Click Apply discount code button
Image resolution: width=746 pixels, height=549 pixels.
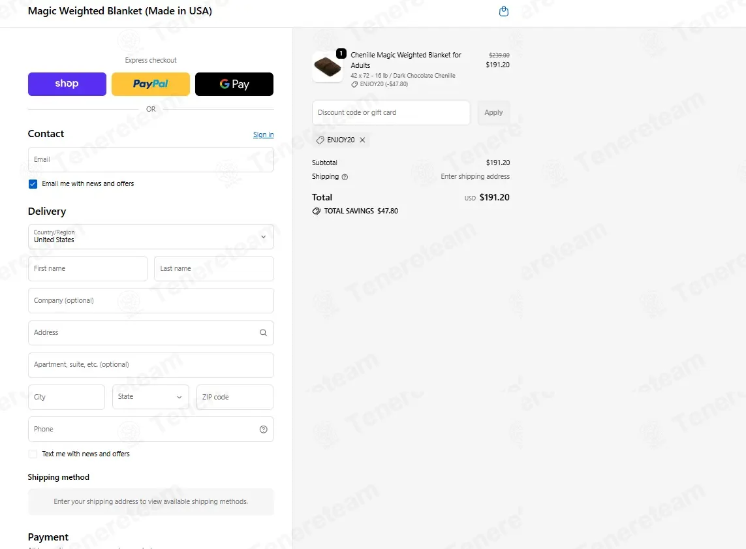point(493,113)
